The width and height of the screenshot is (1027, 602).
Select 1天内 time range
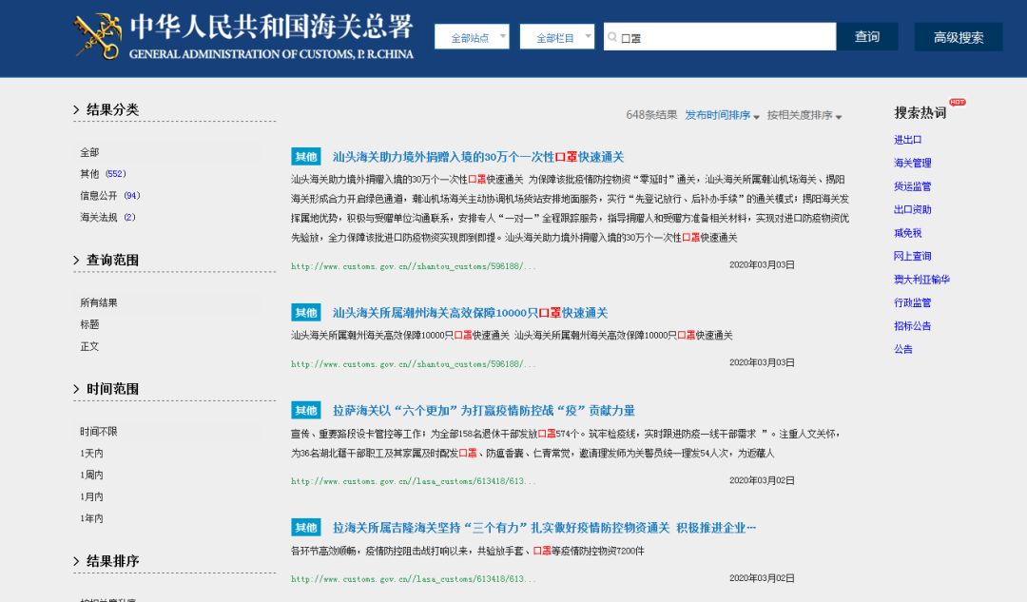[x=91, y=454]
